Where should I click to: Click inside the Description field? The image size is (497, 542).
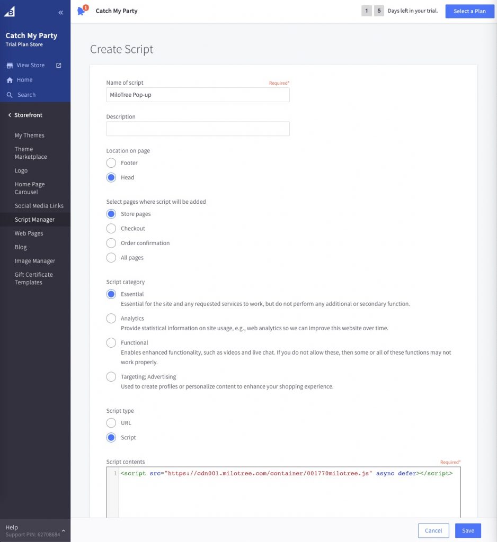click(x=198, y=129)
